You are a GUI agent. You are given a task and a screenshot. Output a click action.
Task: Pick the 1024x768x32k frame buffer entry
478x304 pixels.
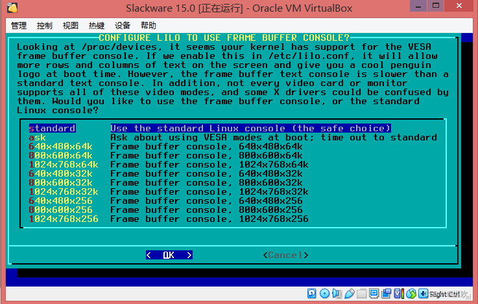[x=169, y=192]
